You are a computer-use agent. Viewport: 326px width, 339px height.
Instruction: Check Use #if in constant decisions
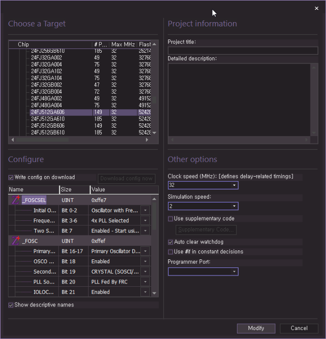coord(171,252)
